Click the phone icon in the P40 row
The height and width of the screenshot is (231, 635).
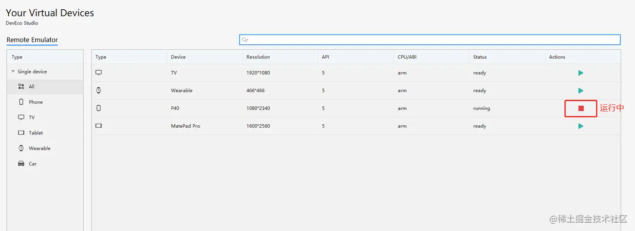tap(99, 108)
